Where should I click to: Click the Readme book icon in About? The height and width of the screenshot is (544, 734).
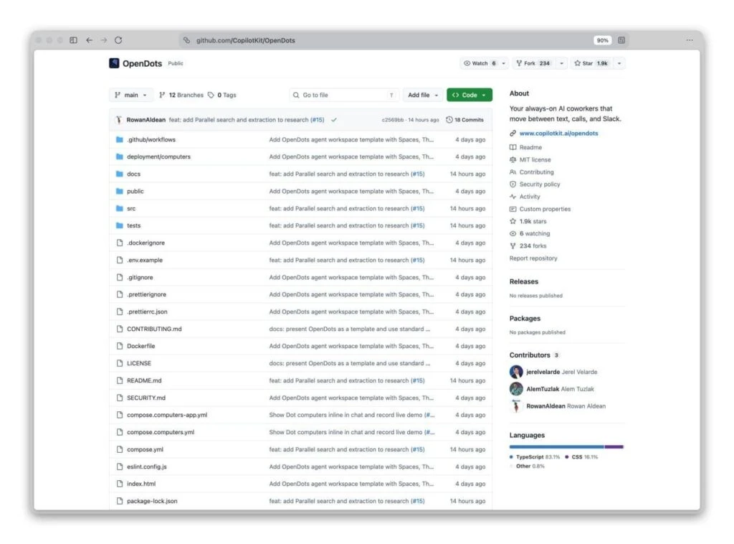point(513,148)
